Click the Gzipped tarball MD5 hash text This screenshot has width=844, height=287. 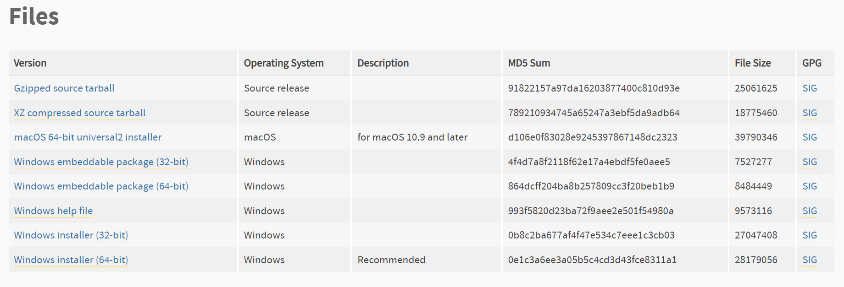594,88
